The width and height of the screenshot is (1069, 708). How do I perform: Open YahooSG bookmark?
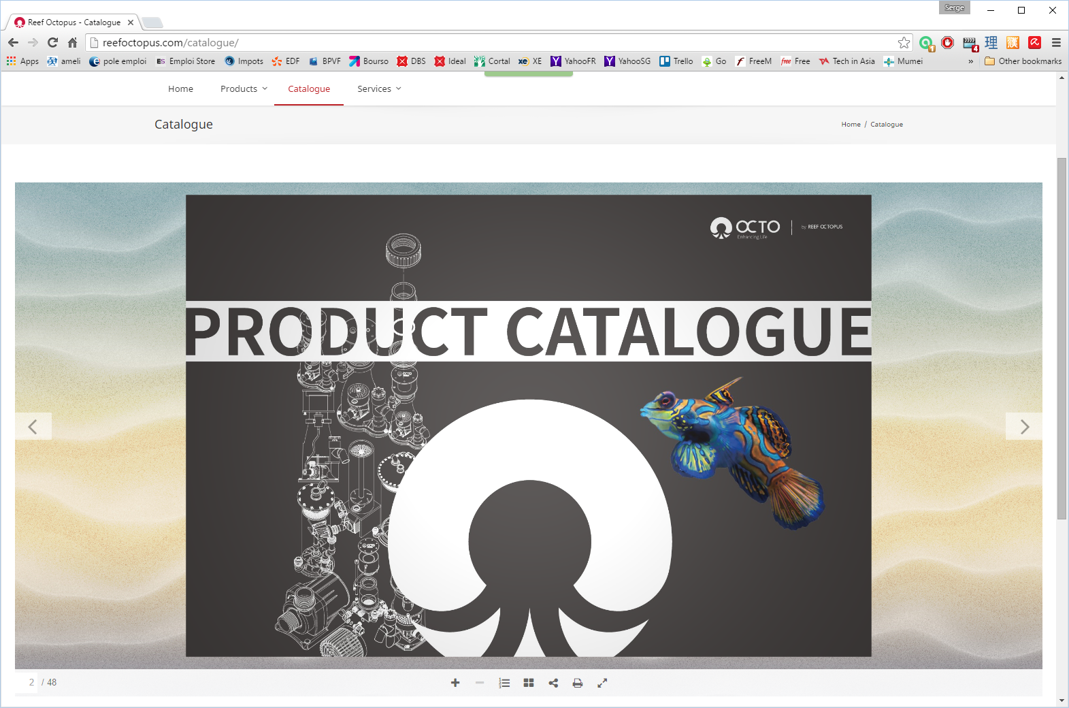coord(627,61)
